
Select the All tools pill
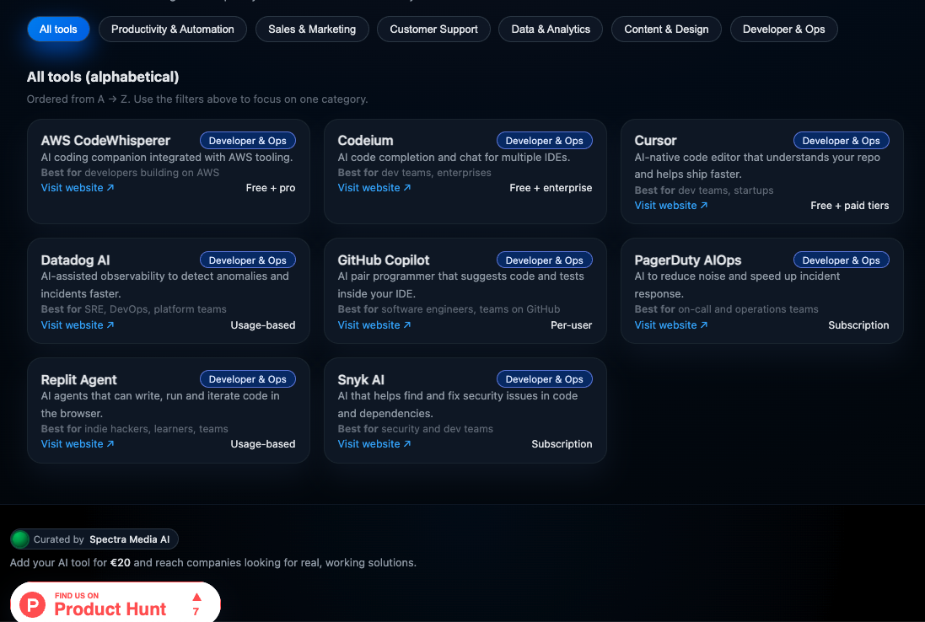[x=57, y=29]
